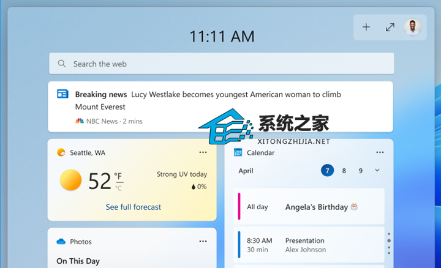The height and width of the screenshot is (268, 441).
Task: Click the 52 temperature reading
Action: (100, 181)
